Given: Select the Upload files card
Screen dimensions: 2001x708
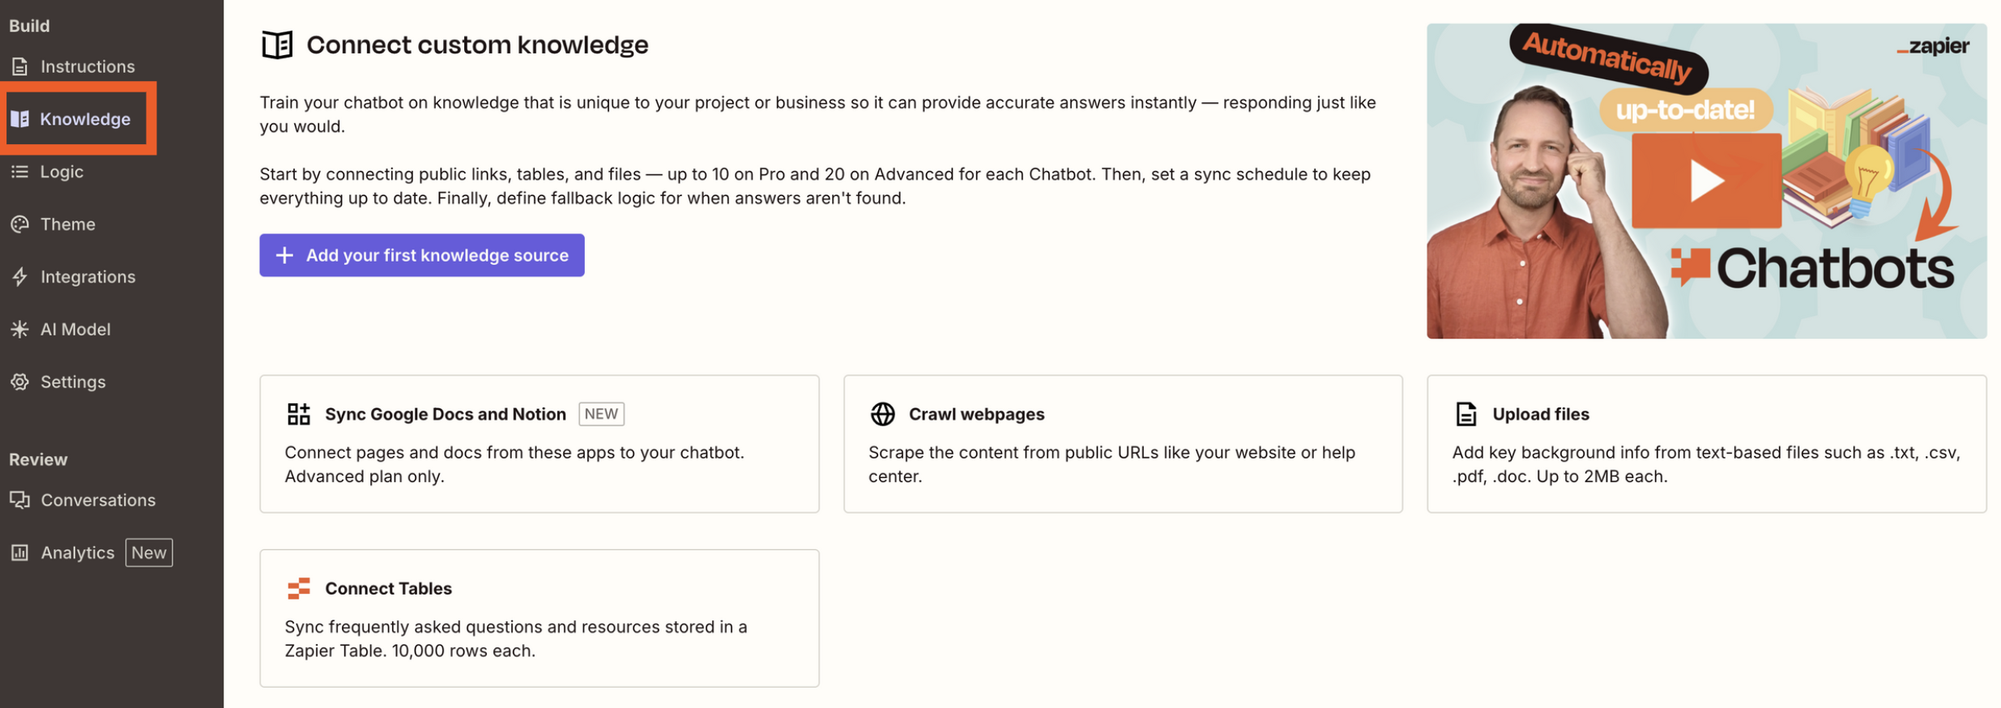Looking at the screenshot, I should point(1706,443).
